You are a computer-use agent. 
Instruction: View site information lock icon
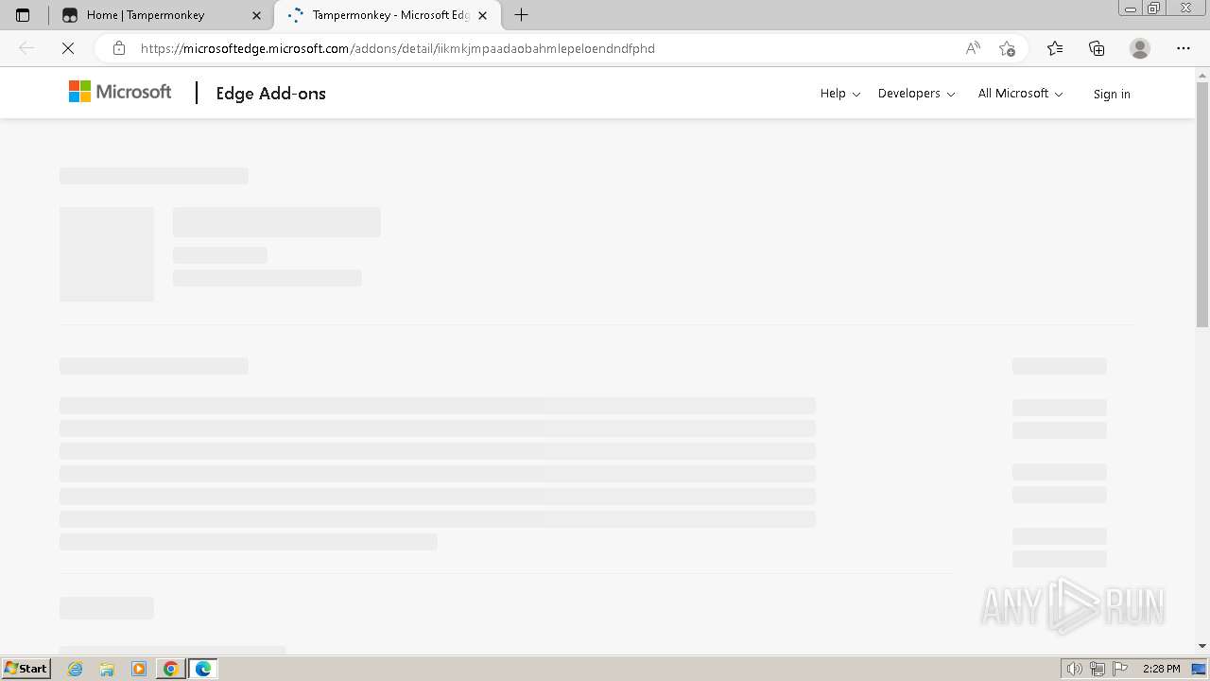pyautogui.click(x=119, y=48)
